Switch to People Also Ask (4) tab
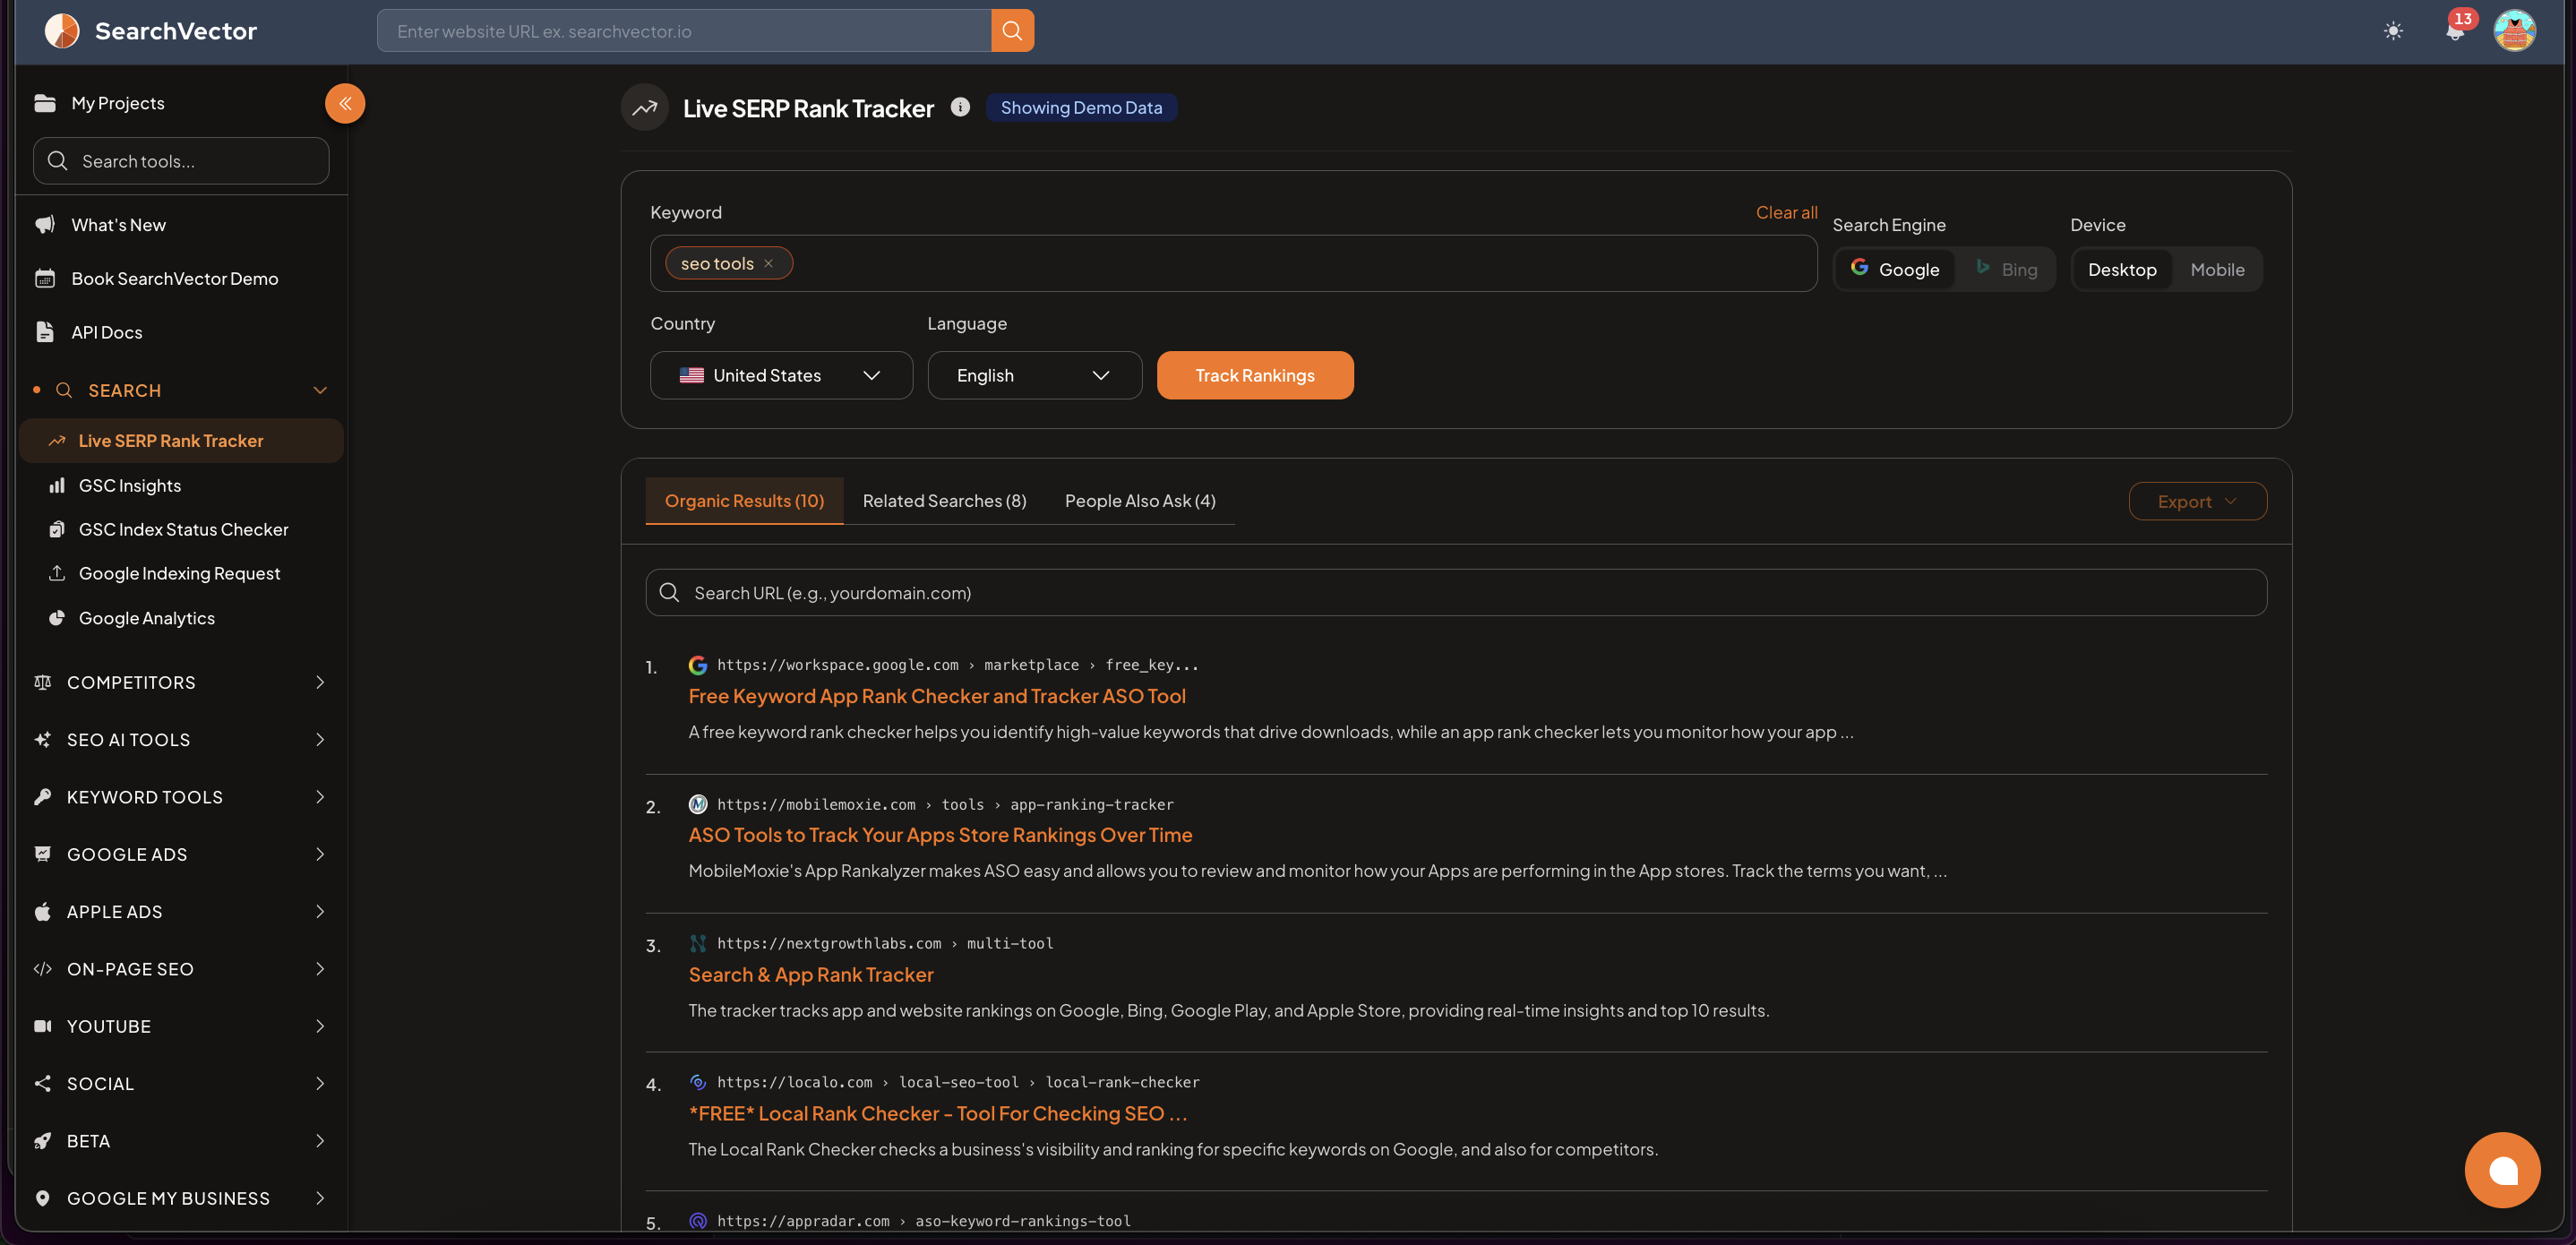The width and height of the screenshot is (2576, 1245). (x=1140, y=500)
